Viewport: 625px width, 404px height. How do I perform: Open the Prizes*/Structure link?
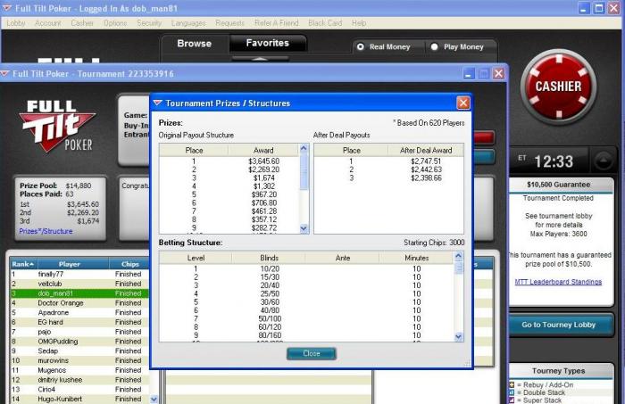[x=46, y=231]
